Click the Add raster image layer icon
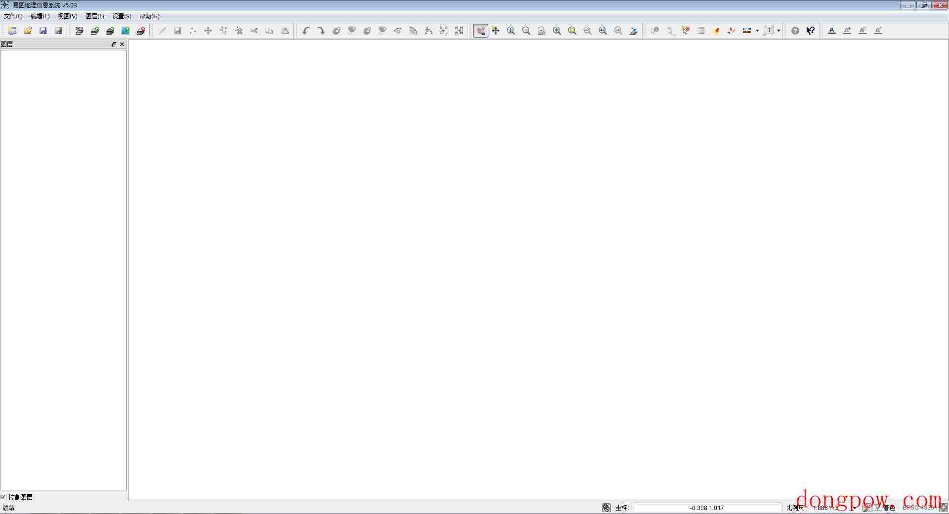 click(110, 31)
